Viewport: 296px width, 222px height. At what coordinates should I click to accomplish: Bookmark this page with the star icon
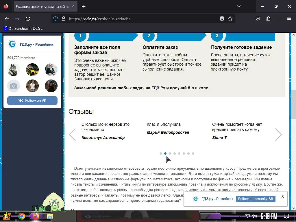[230, 18]
